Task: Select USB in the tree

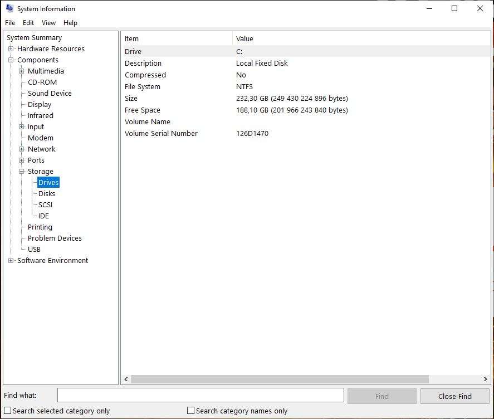Action: pyautogui.click(x=33, y=249)
